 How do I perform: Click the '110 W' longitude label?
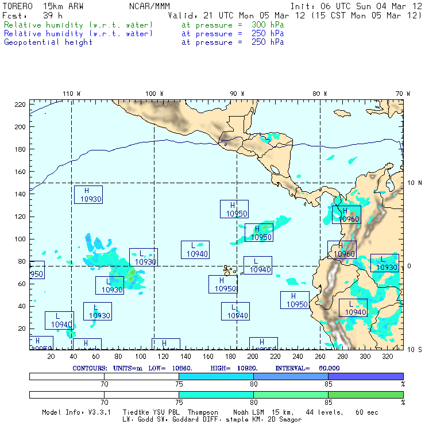click(x=72, y=94)
